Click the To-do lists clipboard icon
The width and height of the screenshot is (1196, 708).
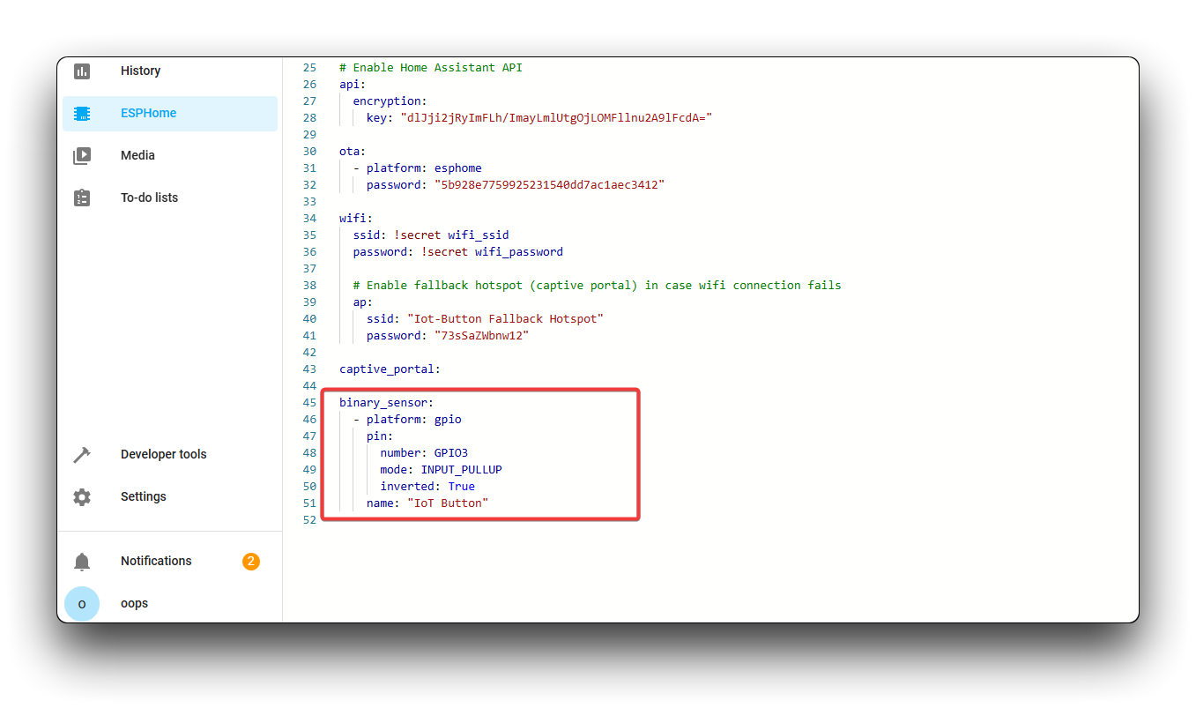82,198
